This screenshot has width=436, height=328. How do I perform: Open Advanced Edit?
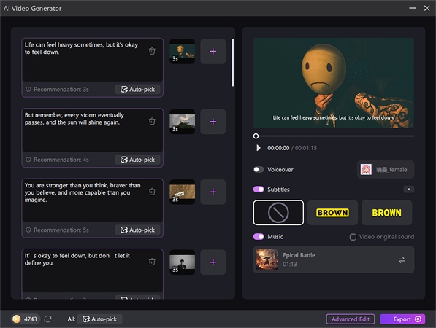point(351,319)
